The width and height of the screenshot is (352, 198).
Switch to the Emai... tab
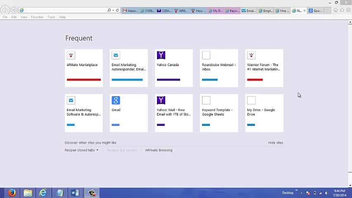point(249,11)
